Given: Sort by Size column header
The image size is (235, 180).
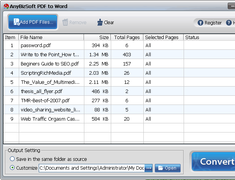Looking at the screenshot, I should tap(97, 37).
